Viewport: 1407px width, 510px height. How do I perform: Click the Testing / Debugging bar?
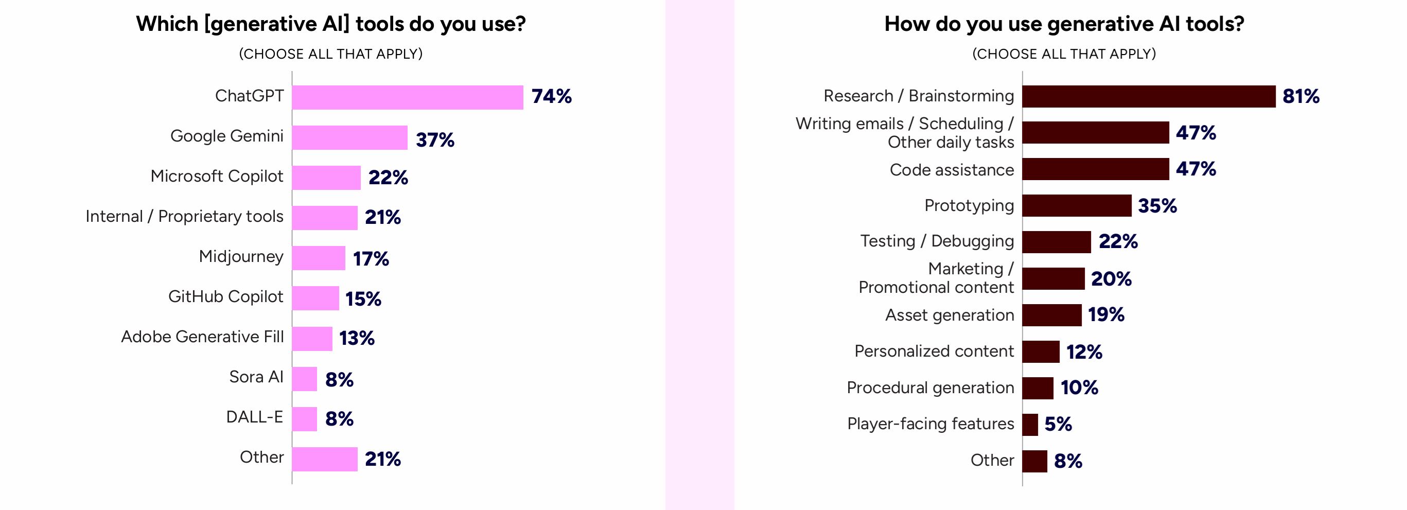tap(1057, 242)
